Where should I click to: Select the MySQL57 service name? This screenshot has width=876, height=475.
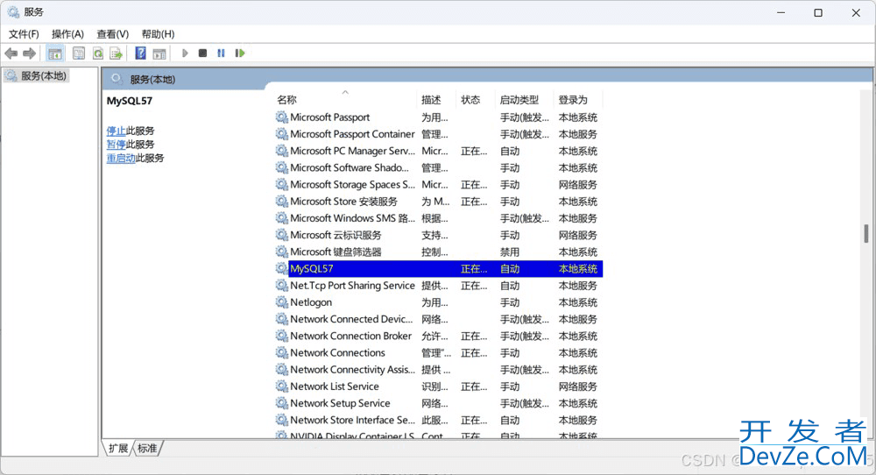tap(312, 269)
